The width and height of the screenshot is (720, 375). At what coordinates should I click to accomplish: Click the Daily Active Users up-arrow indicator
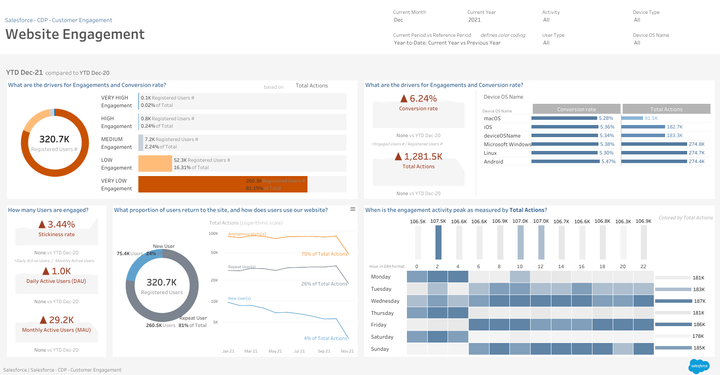coord(46,271)
